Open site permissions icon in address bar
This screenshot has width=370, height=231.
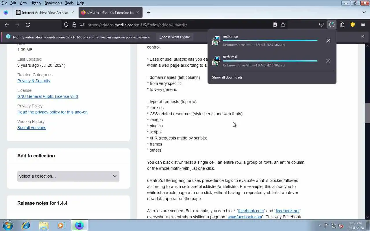(82, 25)
